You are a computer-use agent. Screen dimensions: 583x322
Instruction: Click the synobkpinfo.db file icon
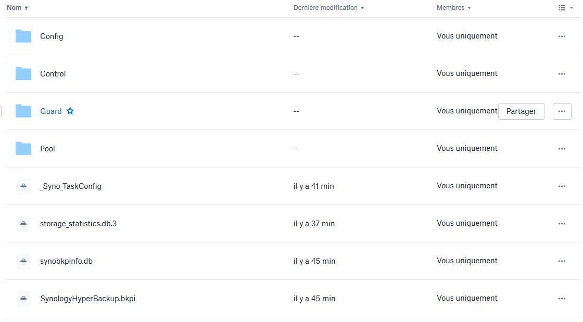[23, 261]
